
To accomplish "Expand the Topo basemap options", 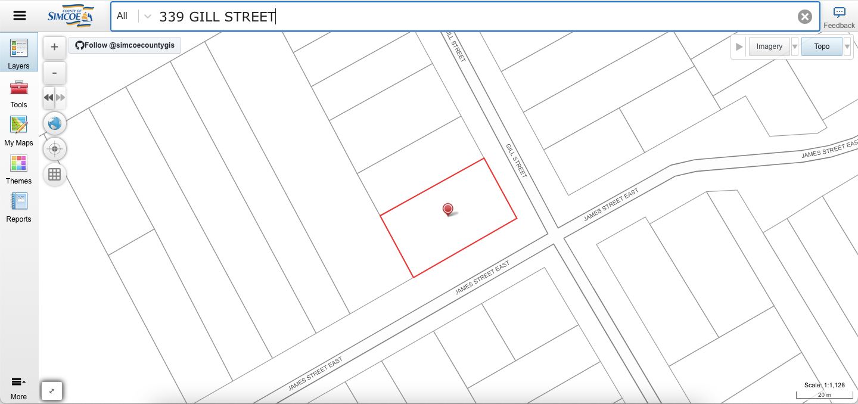I will pyautogui.click(x=847, y=46).
